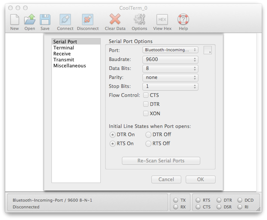Click the New document toolbar icon
The image size is (267, 220).
(15, 19)
